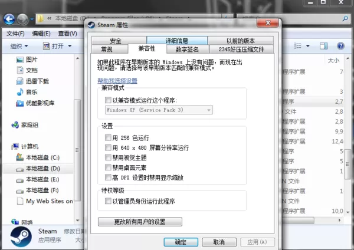Image resolution: width=354 pixels, height=250 pixels.
Task: Expand the arrow next to 打开
Action: coord(70,46)
